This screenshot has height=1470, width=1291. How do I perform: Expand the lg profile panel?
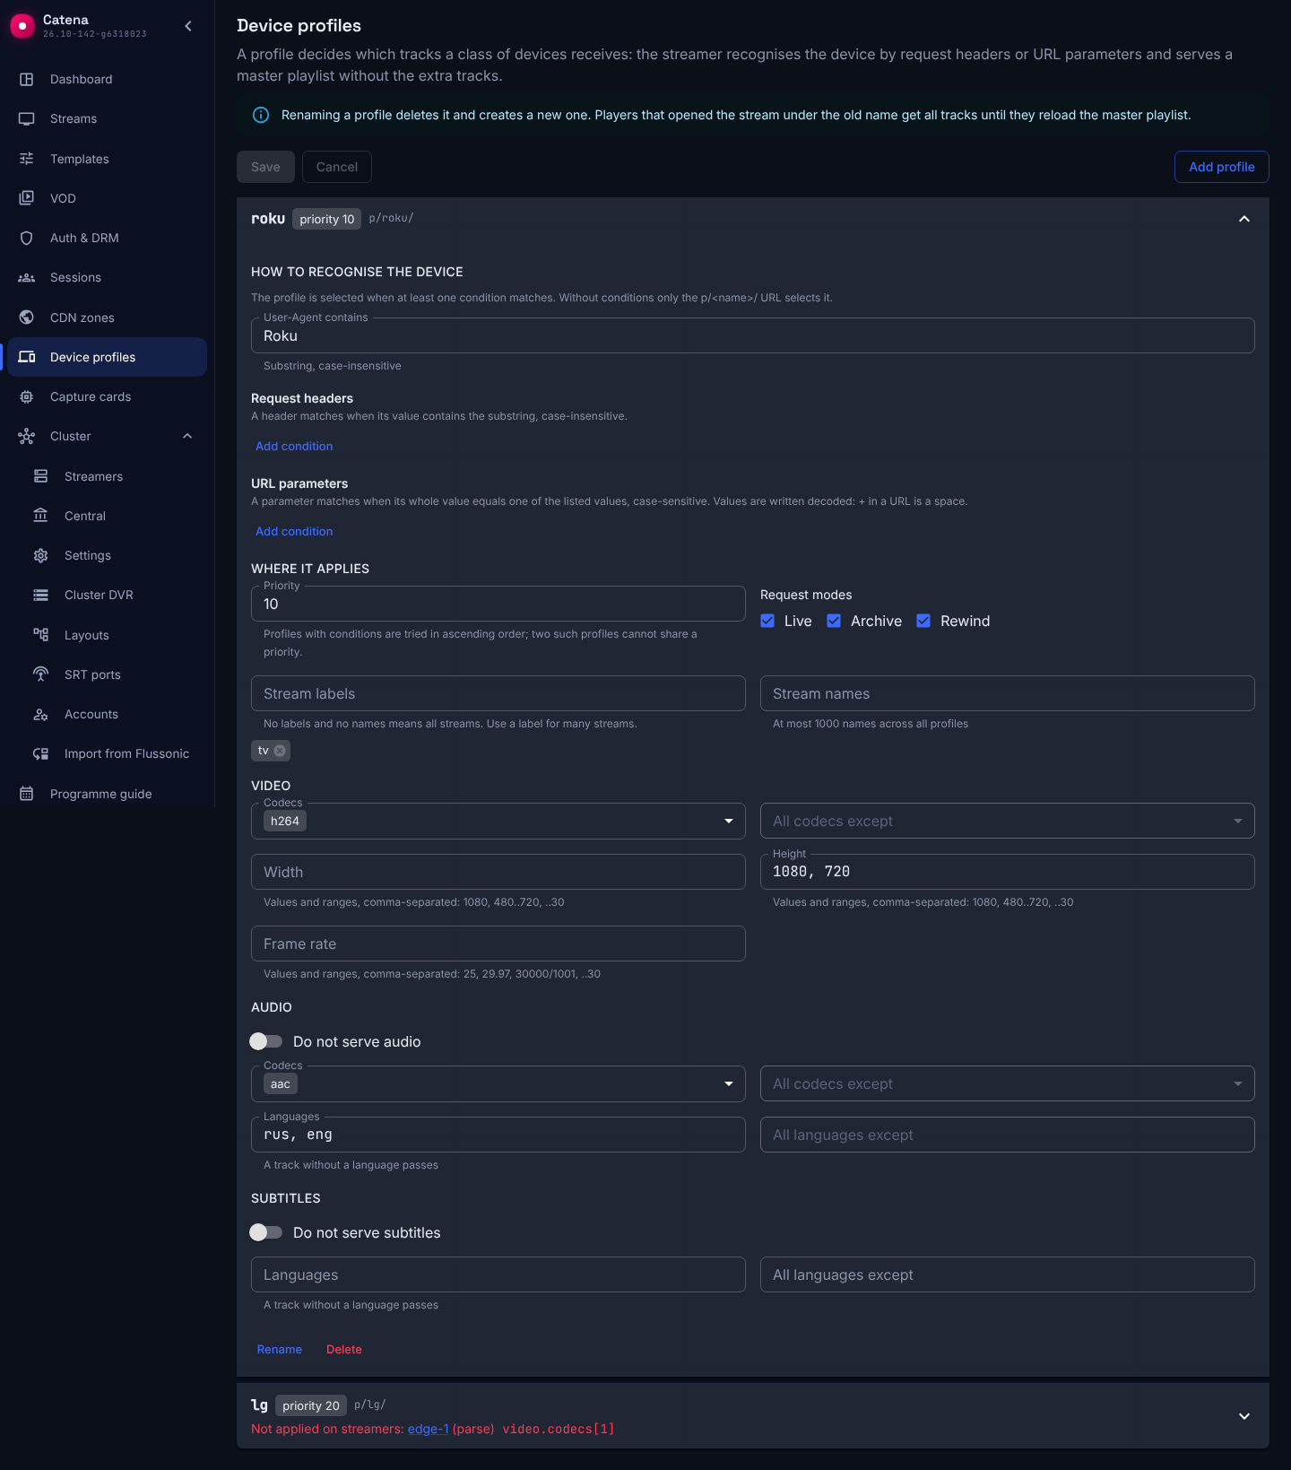click(x=1244, y=1416)
